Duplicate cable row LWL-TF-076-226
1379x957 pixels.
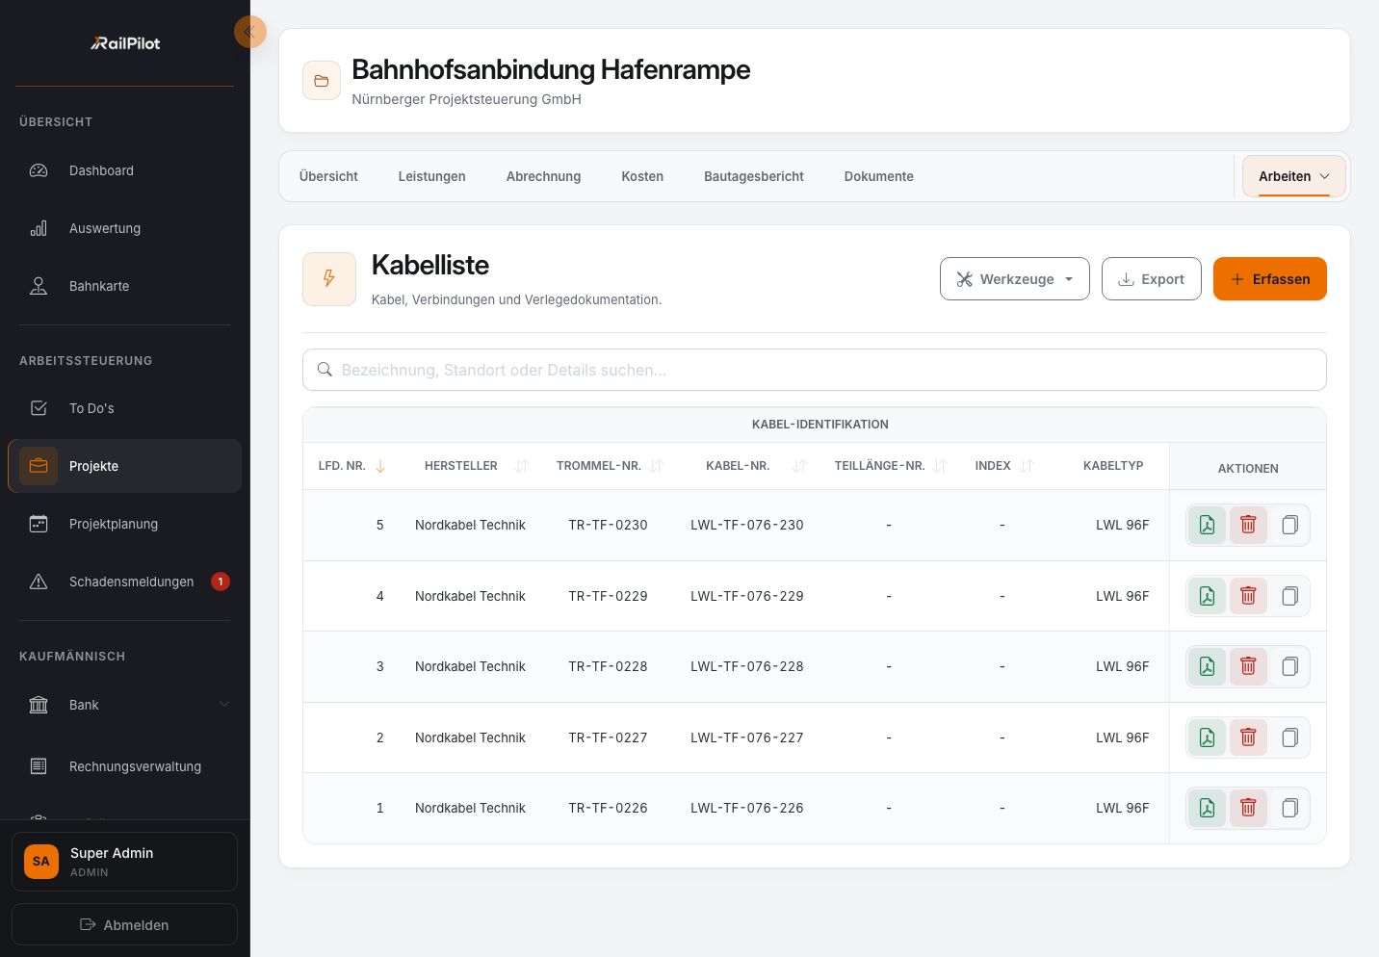tap(1289, 808)
